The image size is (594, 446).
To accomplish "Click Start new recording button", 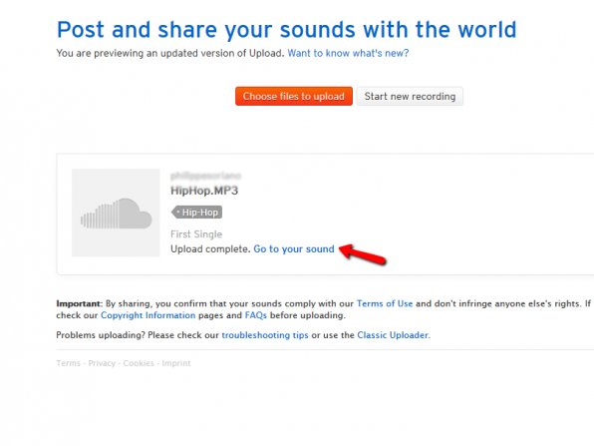I will (410, 97).
